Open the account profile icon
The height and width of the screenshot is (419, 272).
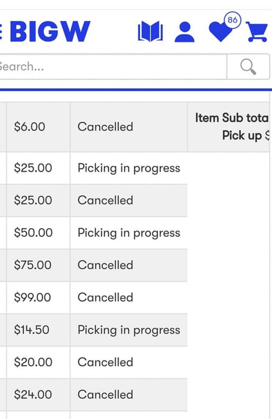pos(185,32)
